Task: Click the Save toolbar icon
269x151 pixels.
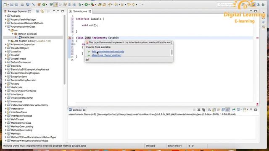Action: tap(12, 5)
